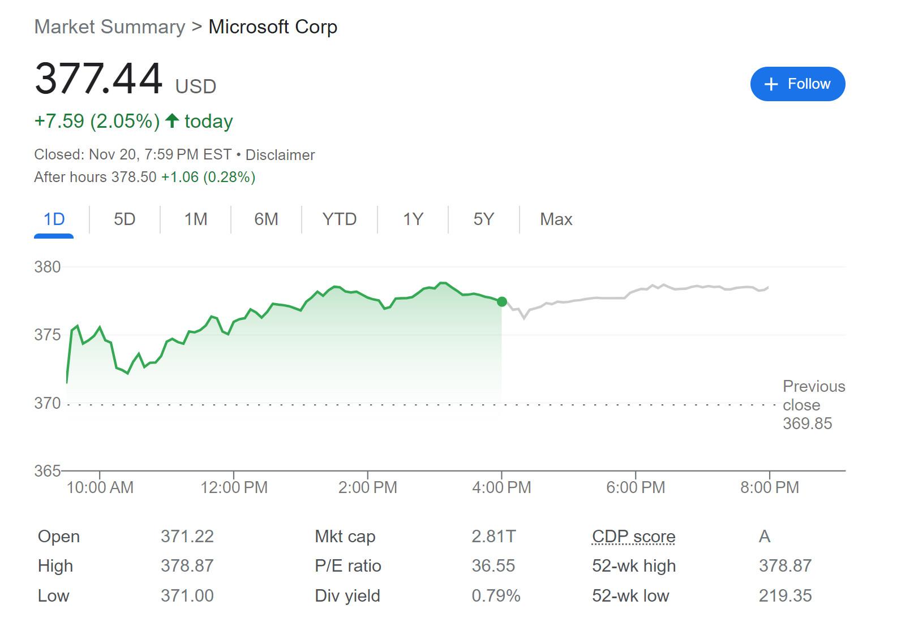
Task: Click the green dot marker on chart
Action: 501,302
